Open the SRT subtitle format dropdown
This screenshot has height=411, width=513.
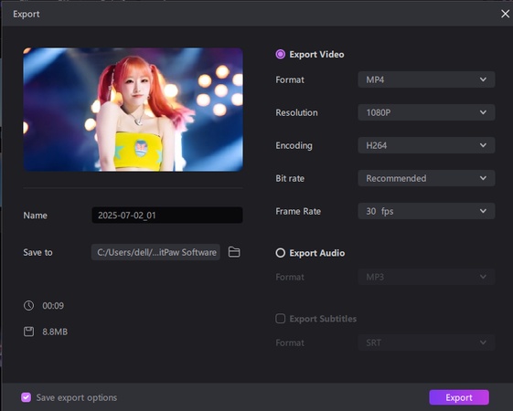pyautogui.click(x=426, y=342)
